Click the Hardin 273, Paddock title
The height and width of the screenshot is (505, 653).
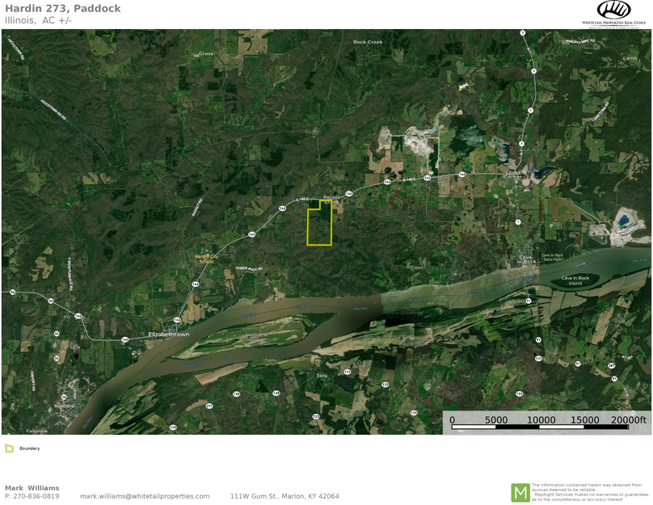(x=62, y=8)
